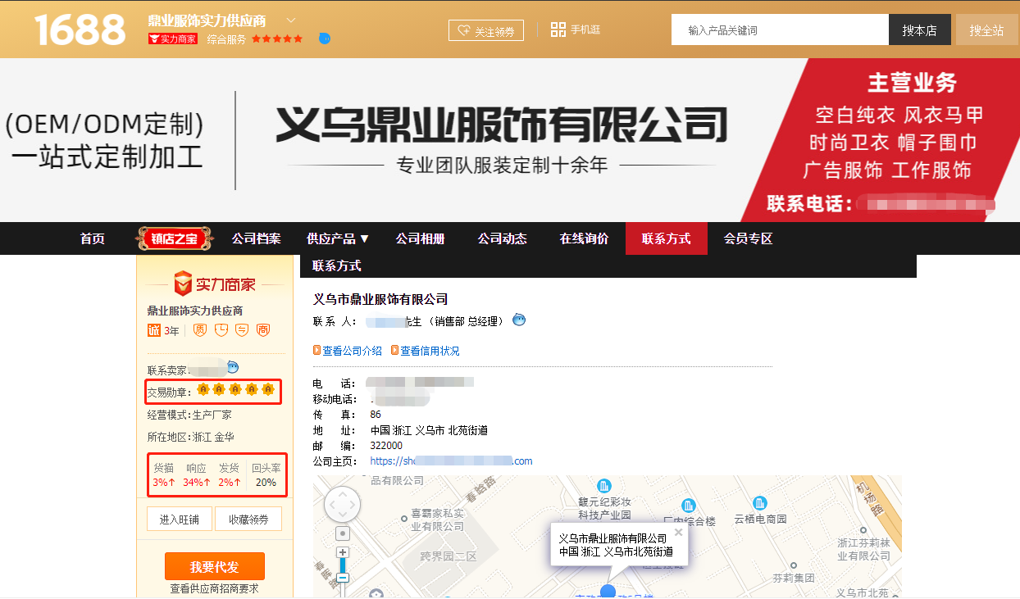Click the 邮编 322000 value
This screenshot has width=1020, height=599.
[386, 446]
